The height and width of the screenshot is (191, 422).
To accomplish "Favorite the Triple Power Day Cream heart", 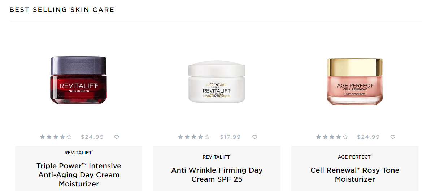I will click(117, 137).
